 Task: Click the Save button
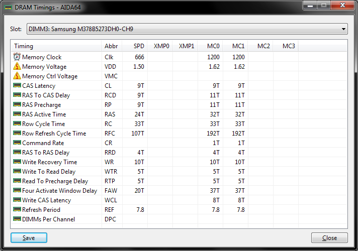[x=29, y=238]
